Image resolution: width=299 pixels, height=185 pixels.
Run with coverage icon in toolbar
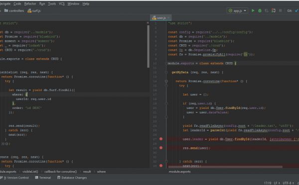coord(267,10)
